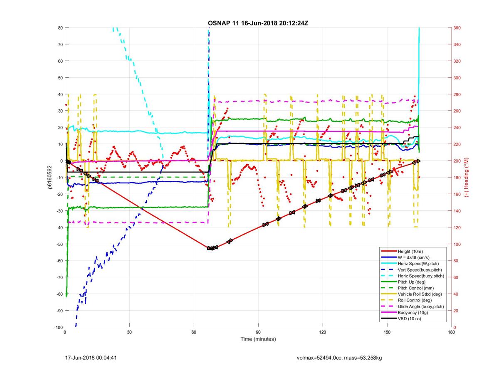Image resolution: width=499 pixels, height=368 pixels.
Task: Click right heading axis tick '240'
Action: [x=457, y=128]
